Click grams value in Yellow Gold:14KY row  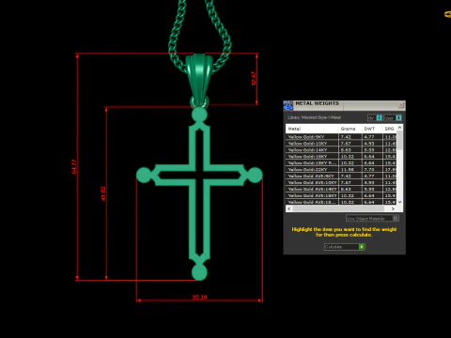[350, 150]
